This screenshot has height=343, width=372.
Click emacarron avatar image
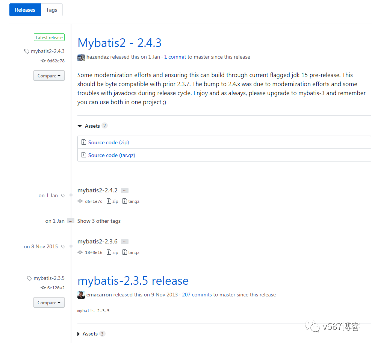[81, 295]
